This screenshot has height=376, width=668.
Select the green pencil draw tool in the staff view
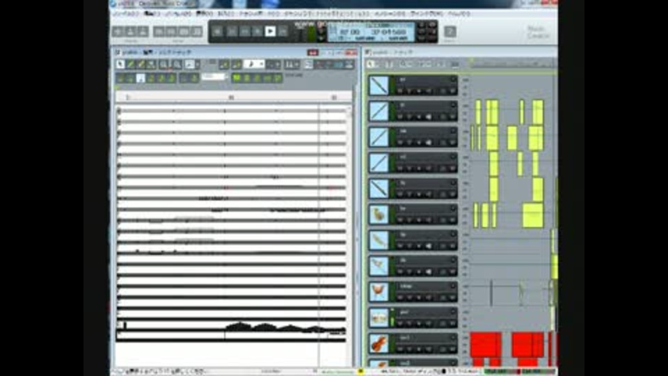pos(131,64)
